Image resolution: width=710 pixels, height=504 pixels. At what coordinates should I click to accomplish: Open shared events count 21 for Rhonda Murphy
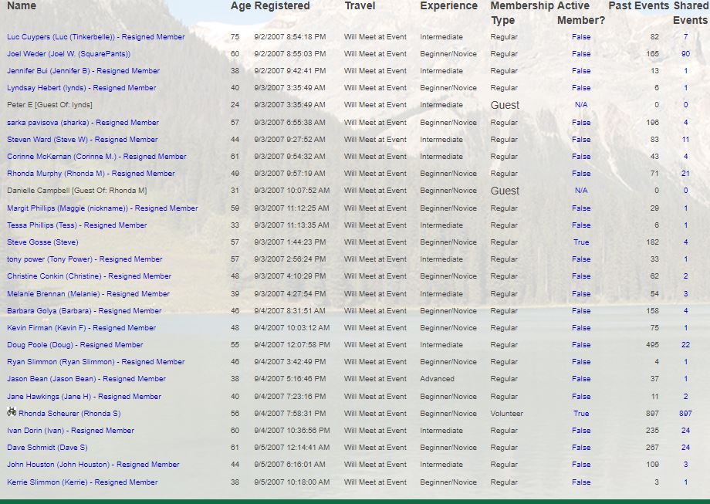(x=685, y=174)
